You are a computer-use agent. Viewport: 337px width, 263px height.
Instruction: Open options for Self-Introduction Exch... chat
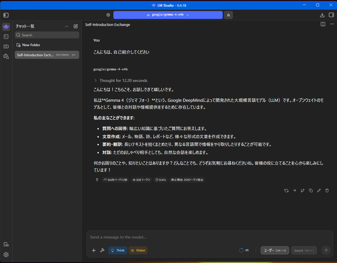pos(74,55)
